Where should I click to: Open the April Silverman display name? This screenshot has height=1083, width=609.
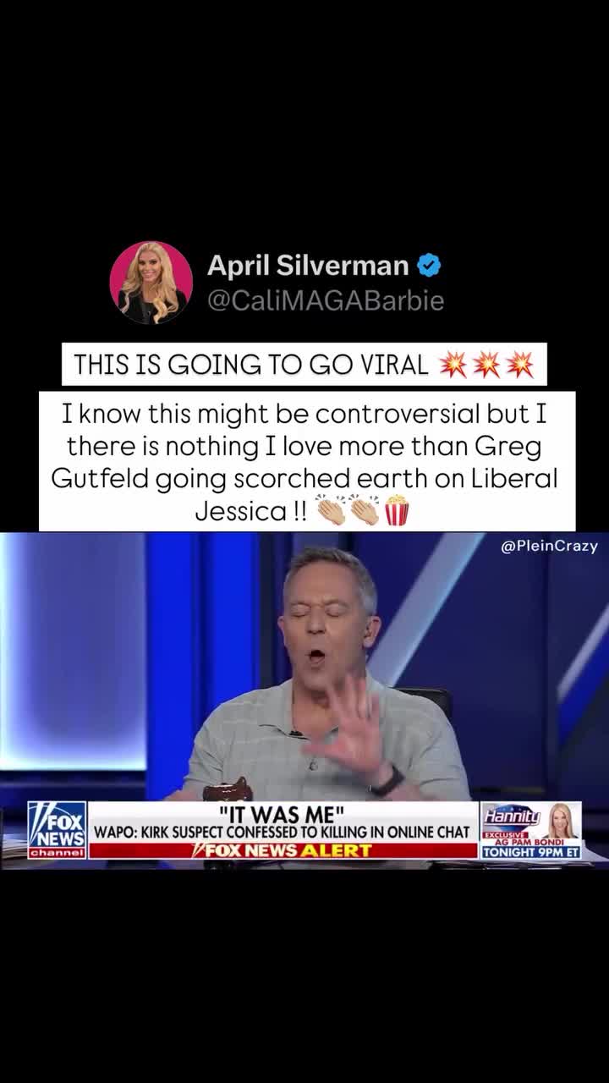click(308, 266)
